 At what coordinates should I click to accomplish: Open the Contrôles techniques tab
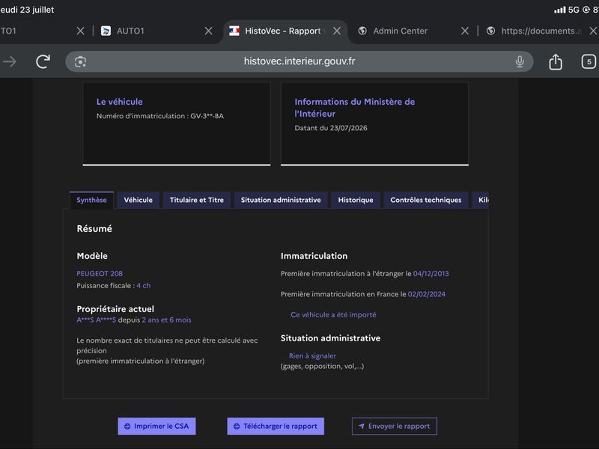(426, 200)
